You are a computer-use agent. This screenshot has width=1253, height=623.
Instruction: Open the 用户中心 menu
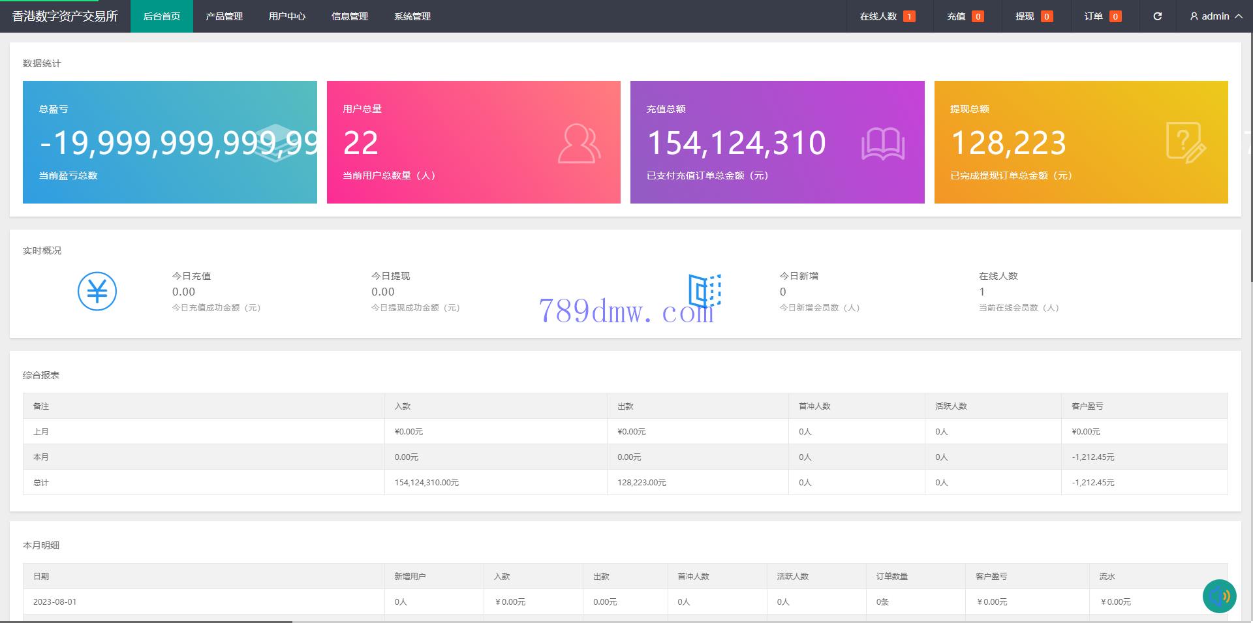287,16
